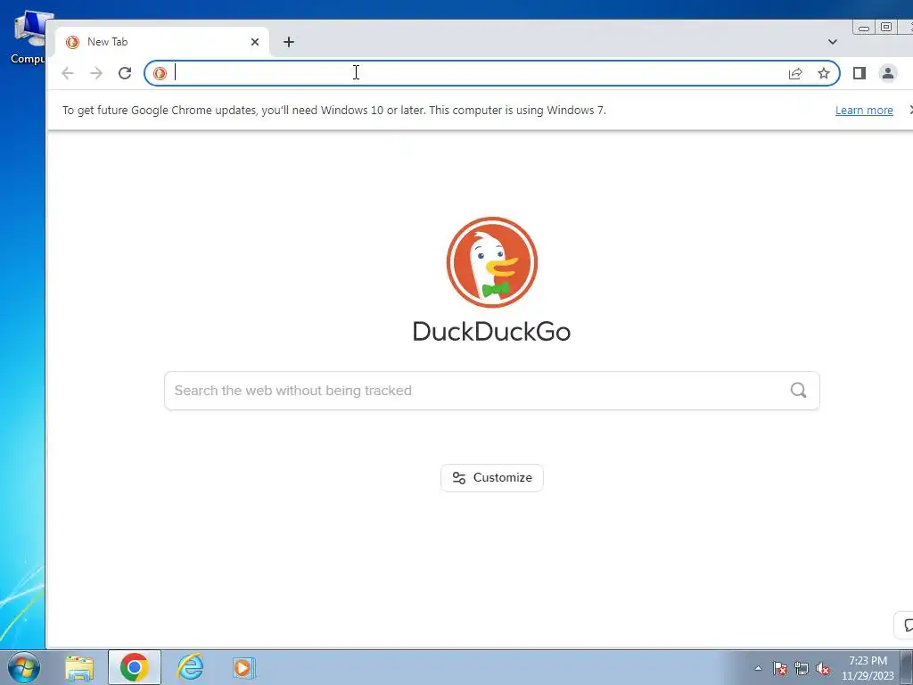Expand the tab search chevron

pyautogui.click(x=833, y=42)
